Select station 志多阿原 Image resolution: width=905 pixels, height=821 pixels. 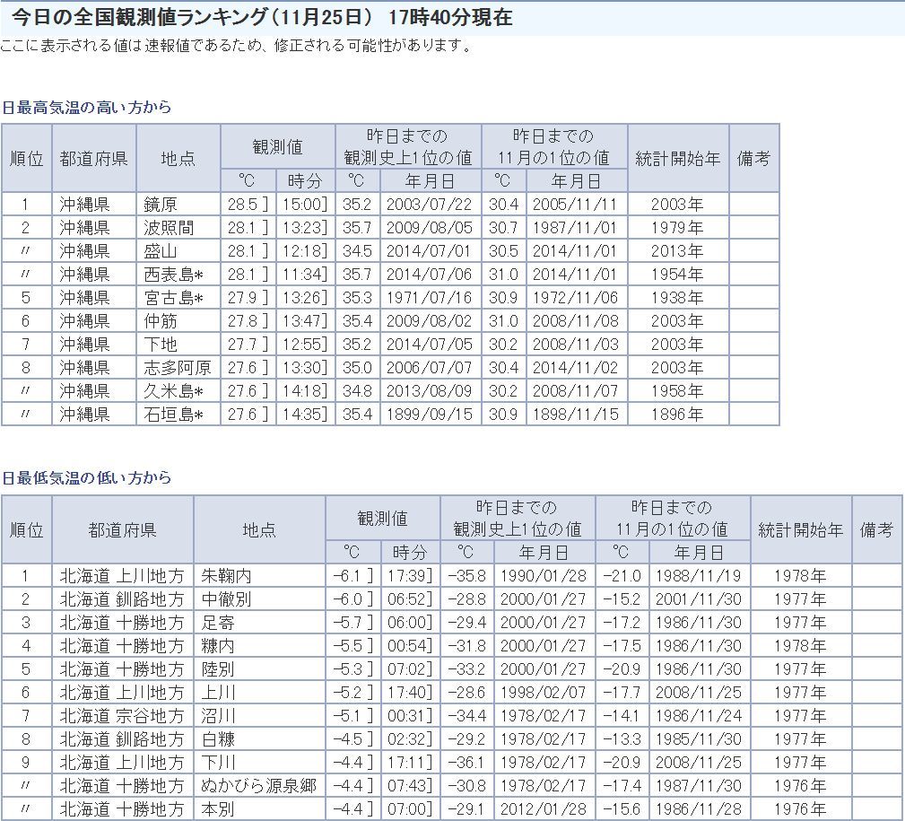pyautogui.click(x=178, y=368)
